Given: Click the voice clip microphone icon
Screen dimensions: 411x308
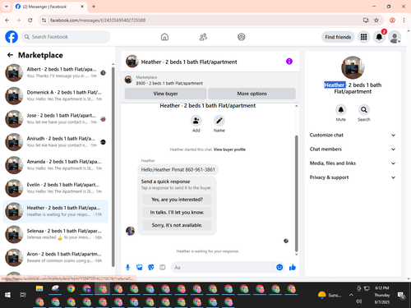Looking at the screenshot, I should tap(127, 268).
